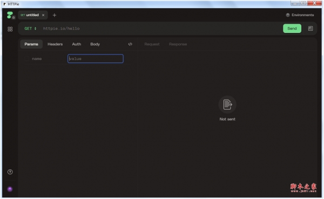The image size is (324, 199).
Task: Switch to the Auth tab
Action: [77, 44]
